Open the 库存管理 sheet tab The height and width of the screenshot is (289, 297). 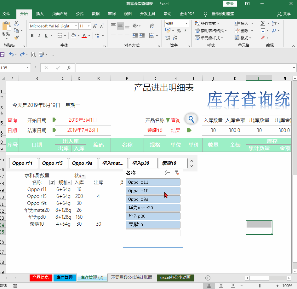click(x=64, y=278)
